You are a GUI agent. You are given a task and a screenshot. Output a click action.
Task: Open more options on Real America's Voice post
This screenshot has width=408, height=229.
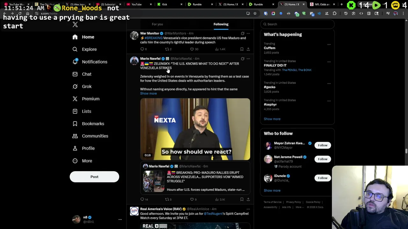pyautogui.click(x=248, y=209)
